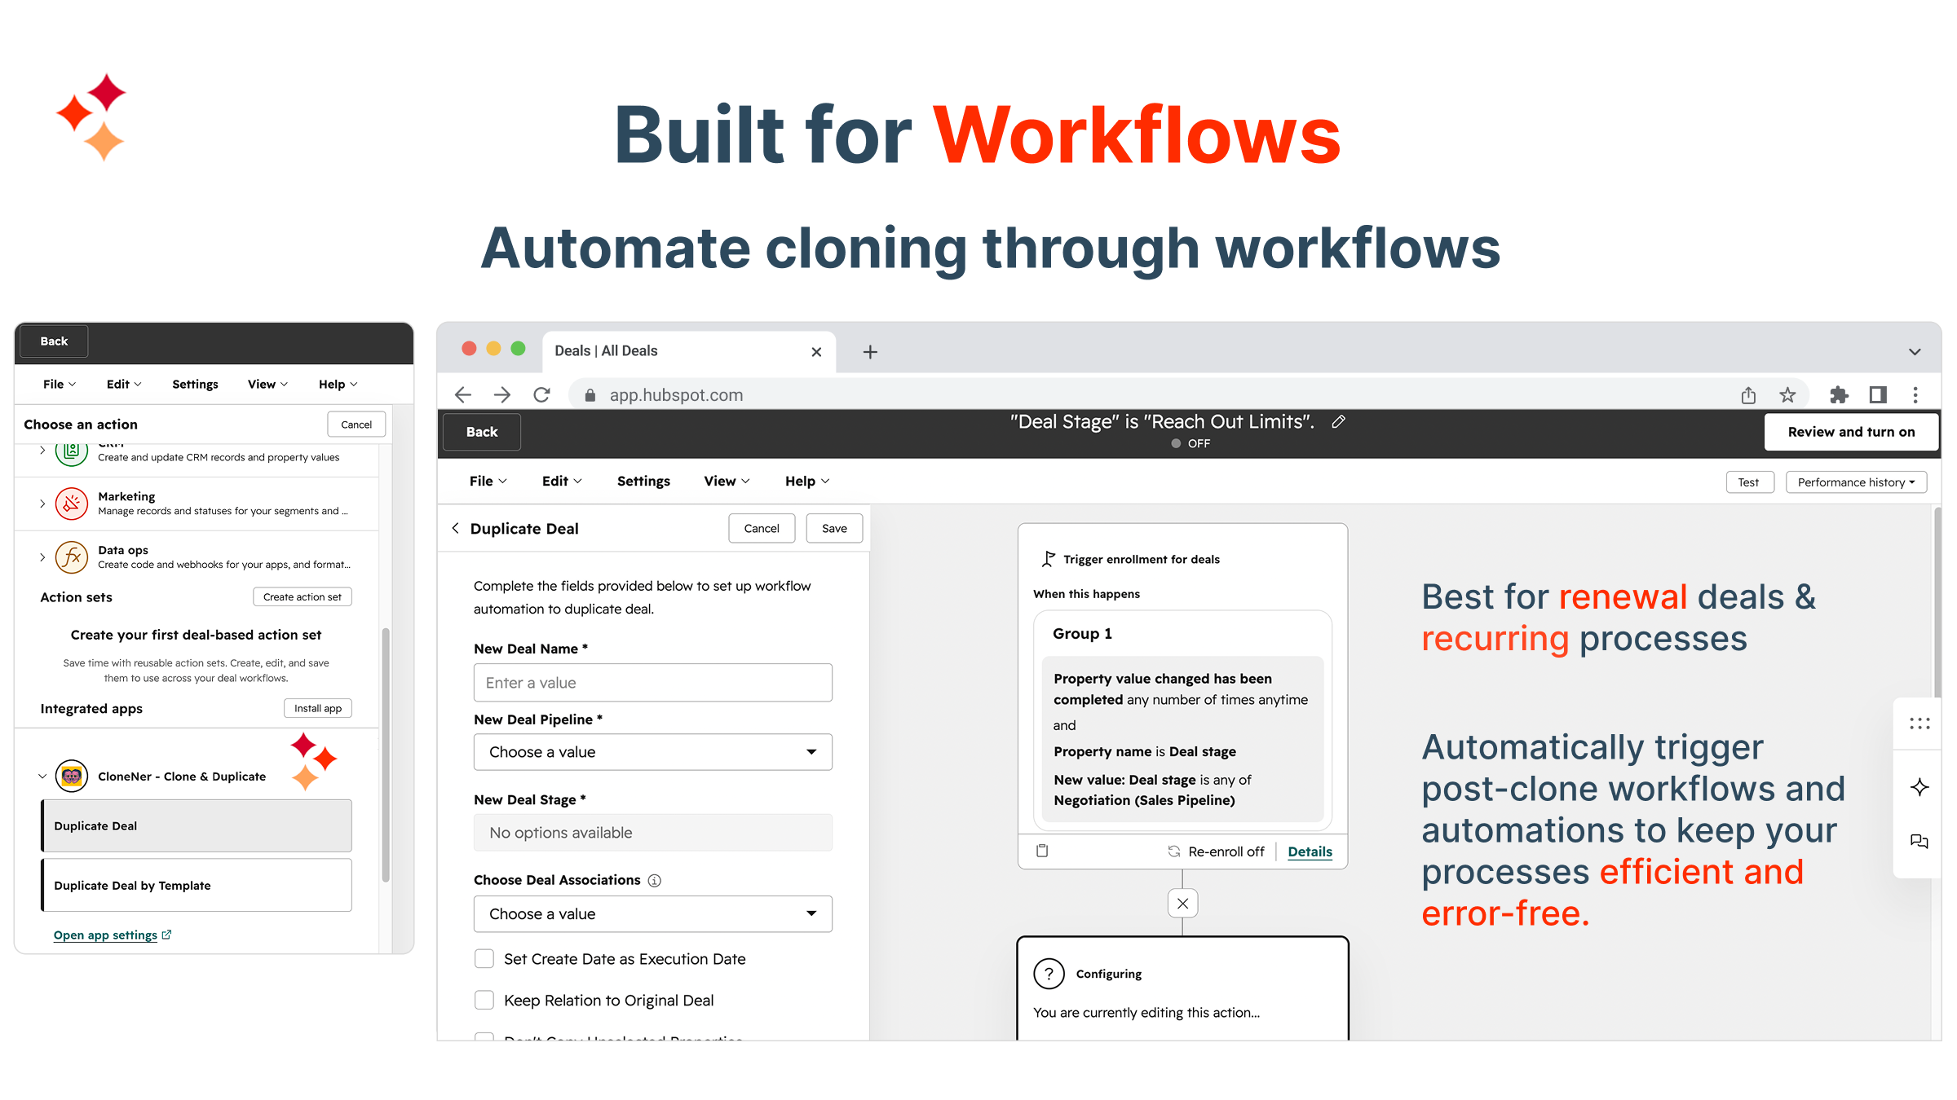Click the browser forward arrow icon
This screenshot has width=1957, height=1100.
point(502,395)
